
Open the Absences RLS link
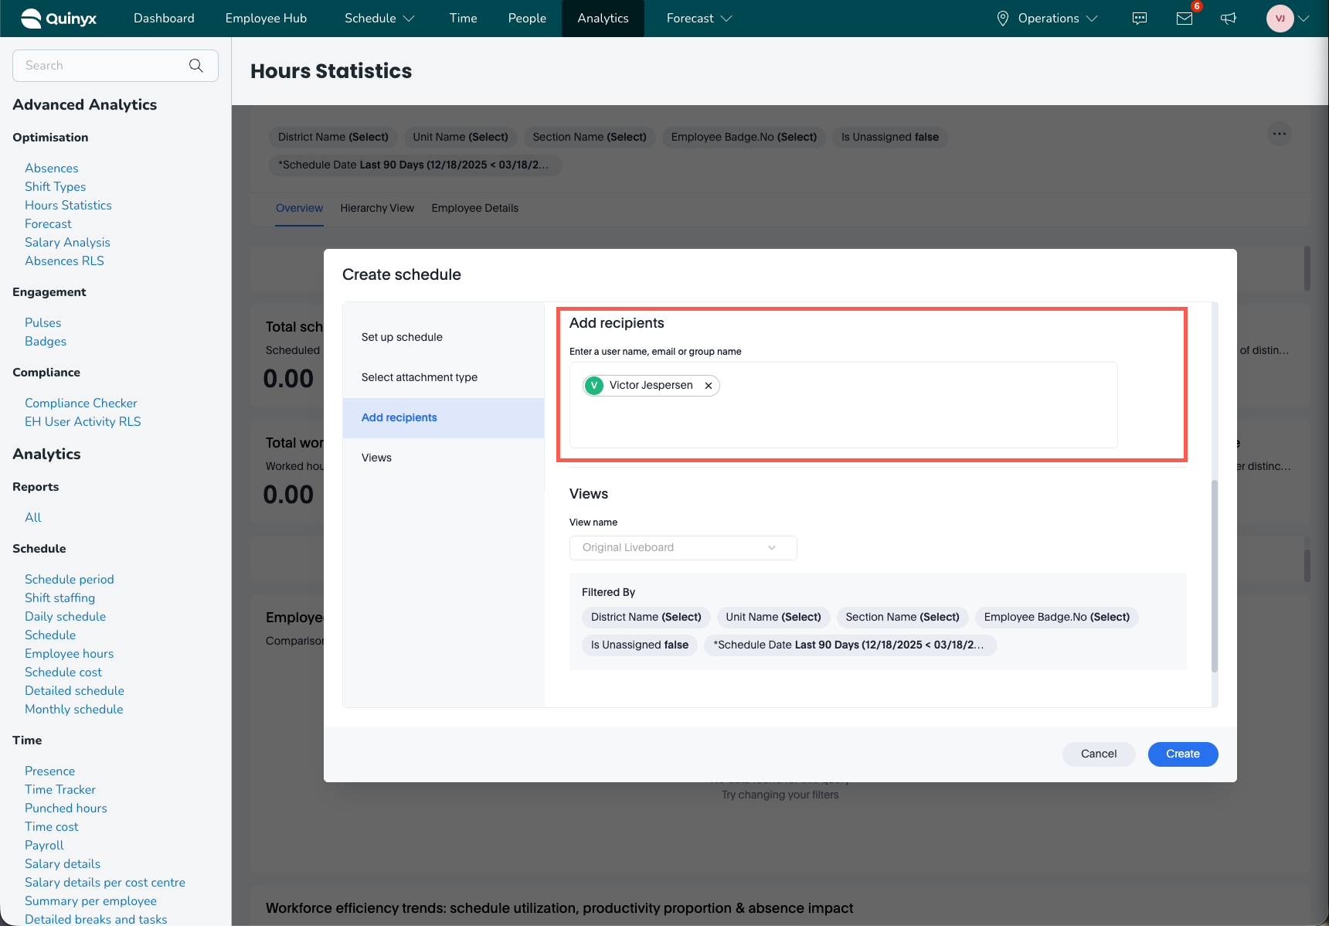[x=64, y=261]
